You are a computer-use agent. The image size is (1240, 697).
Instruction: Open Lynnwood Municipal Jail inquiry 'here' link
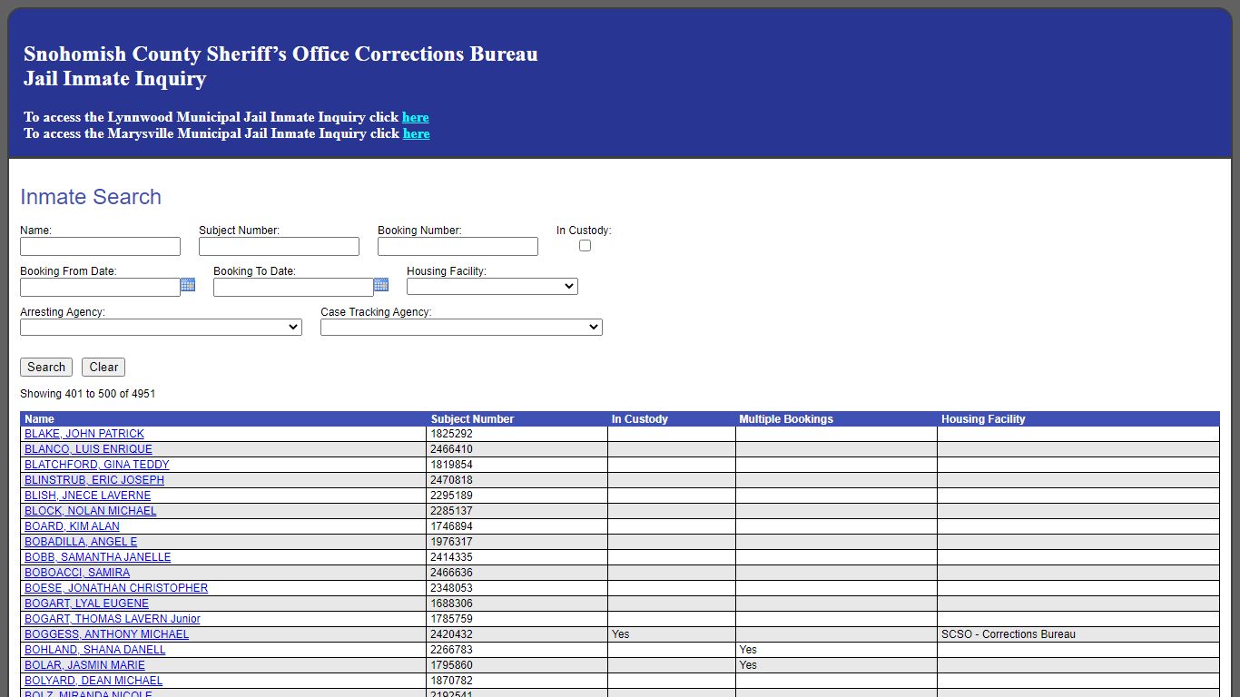tap(416, 117)
